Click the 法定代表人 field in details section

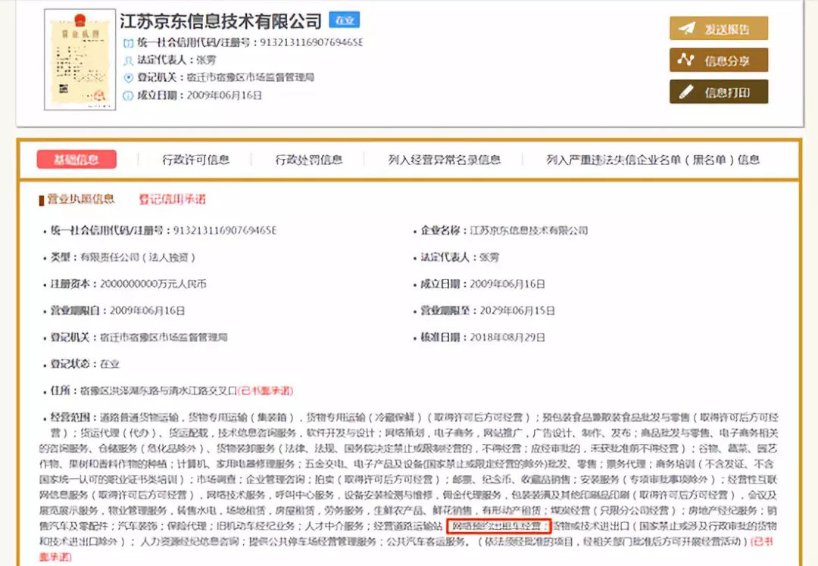point(460,257)
